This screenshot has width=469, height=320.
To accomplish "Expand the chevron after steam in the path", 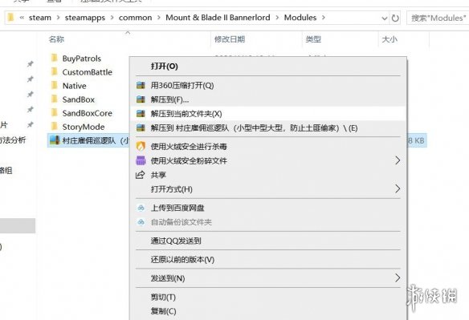I will point(58,18).
